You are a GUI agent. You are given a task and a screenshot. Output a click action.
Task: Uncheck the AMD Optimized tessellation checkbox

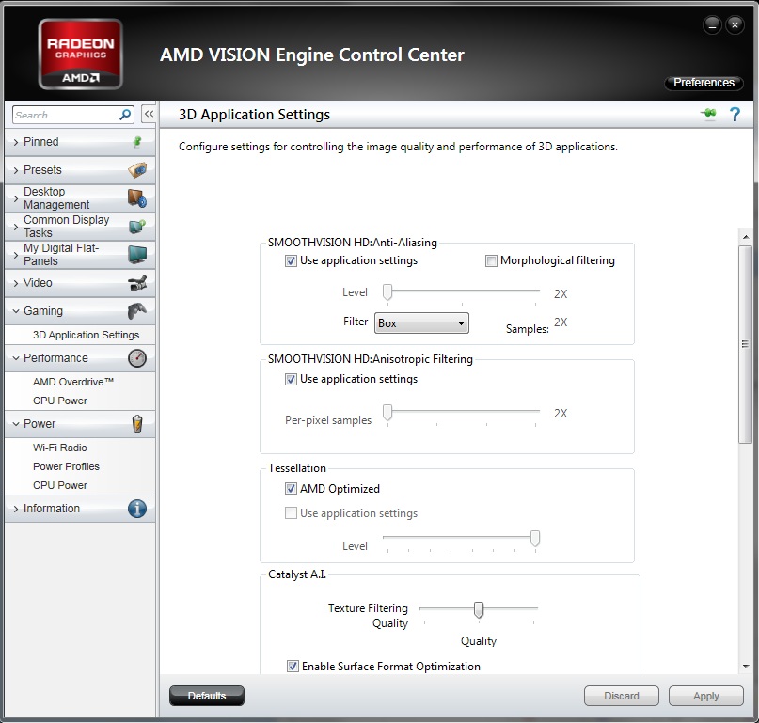tap(291, 489)
